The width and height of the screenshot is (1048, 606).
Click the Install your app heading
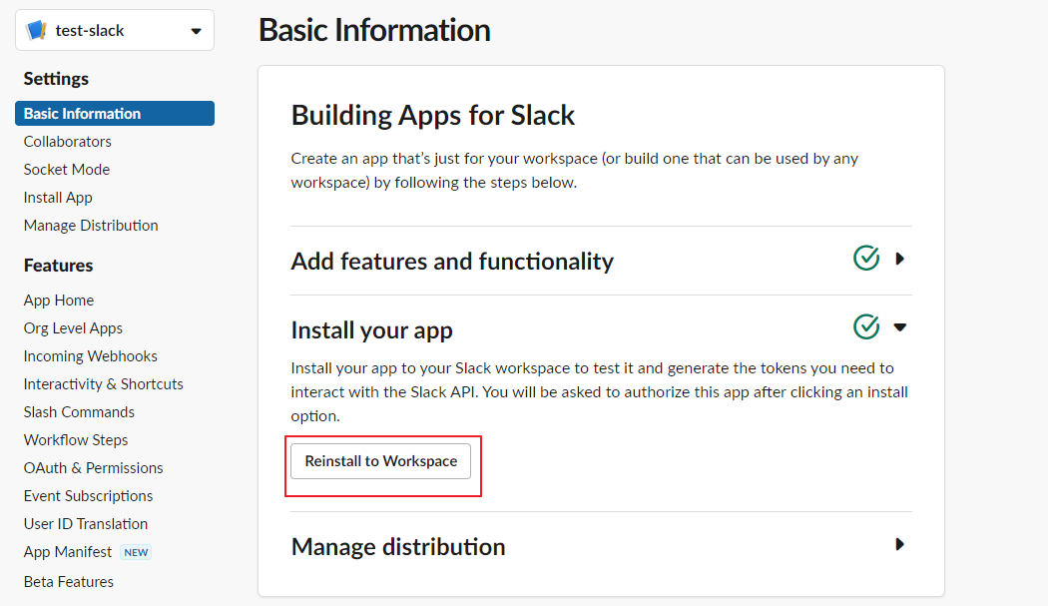pyautogui.click(x=371, y=330)
